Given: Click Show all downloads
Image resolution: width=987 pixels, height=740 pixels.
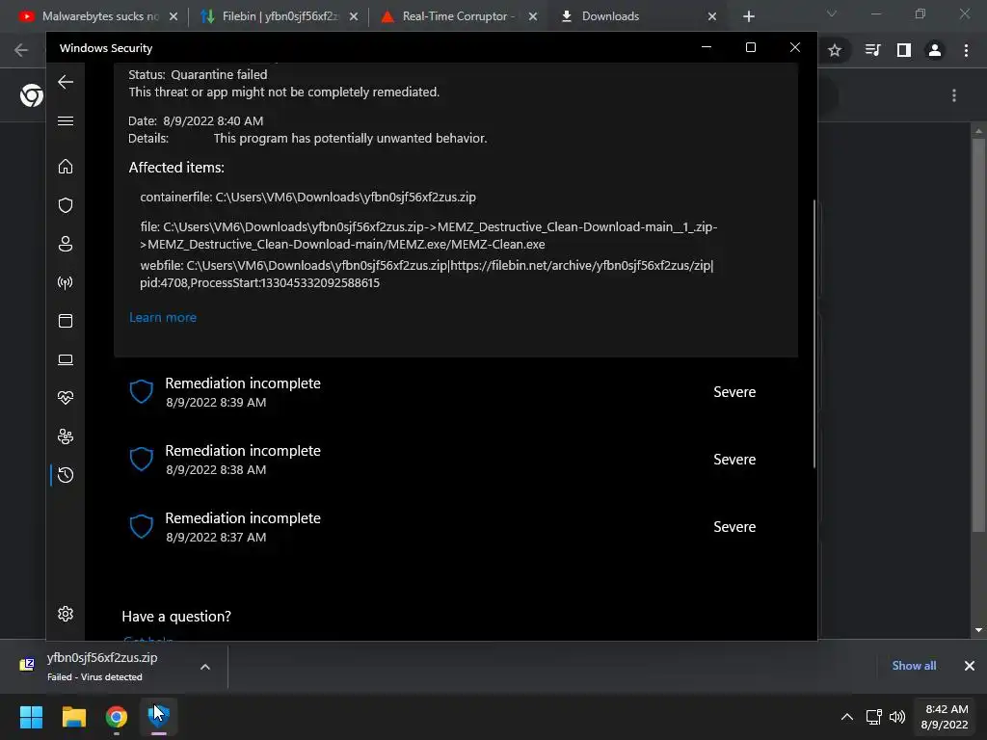Looking at the screenshot, I should pyautogui.click(x=914, y=666).
